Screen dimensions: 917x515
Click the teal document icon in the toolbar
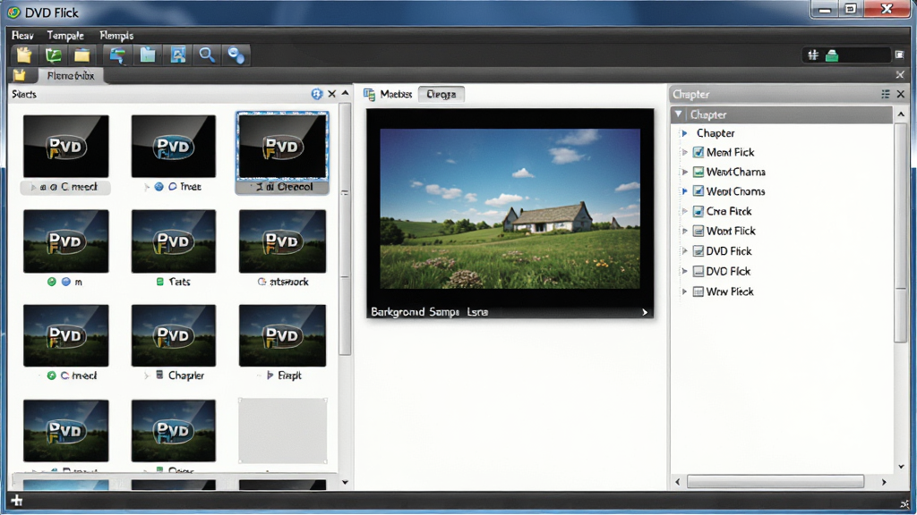coord(148,55)
